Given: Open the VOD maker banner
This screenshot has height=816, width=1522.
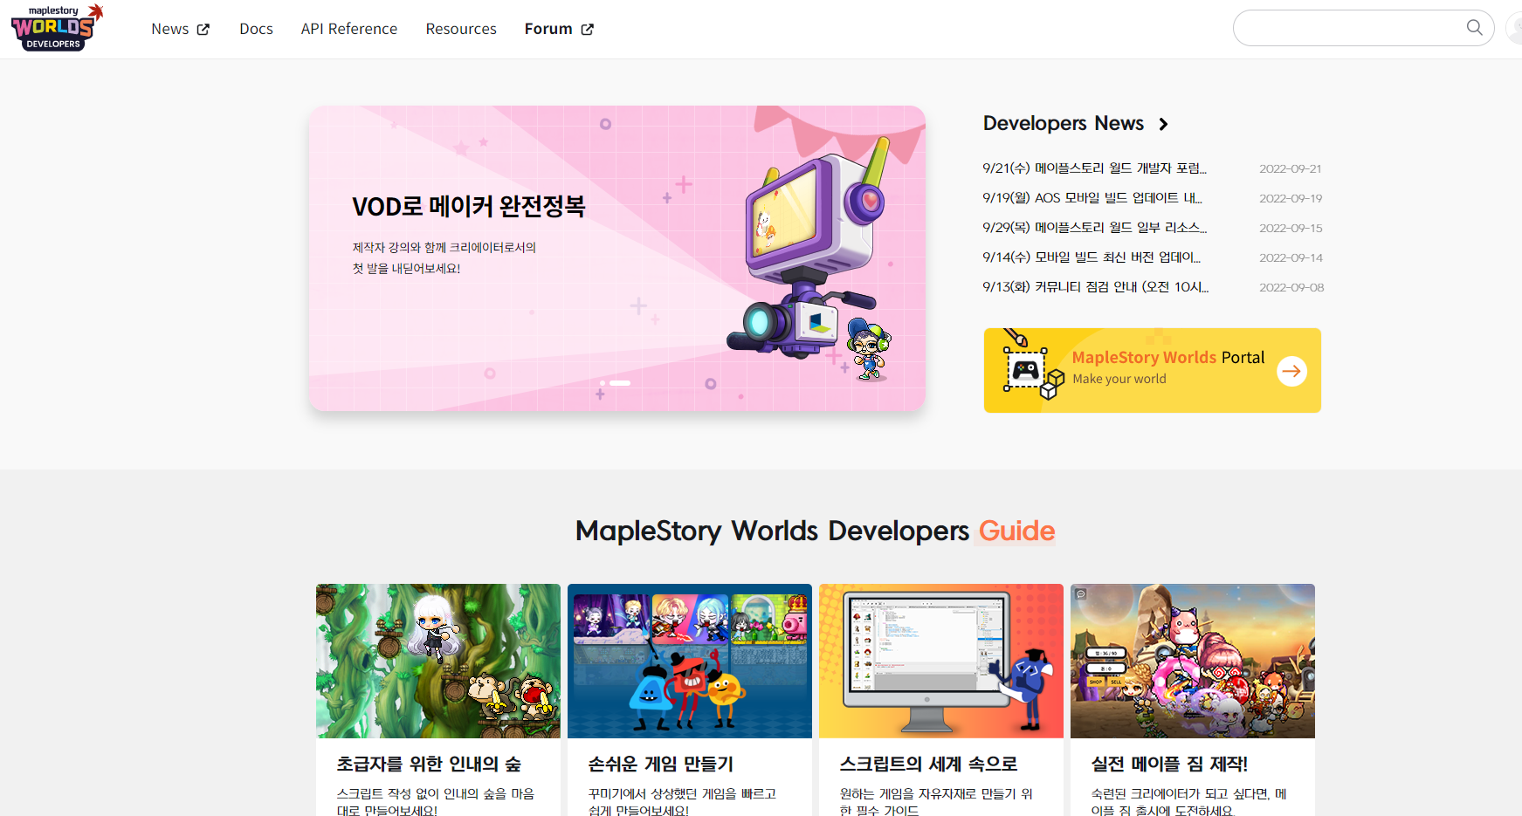Looking at the screenshot, I should coord(616,258).
